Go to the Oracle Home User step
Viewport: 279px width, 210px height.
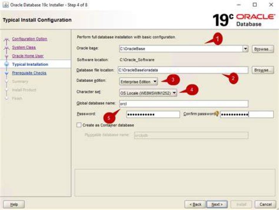click(28, 56)
